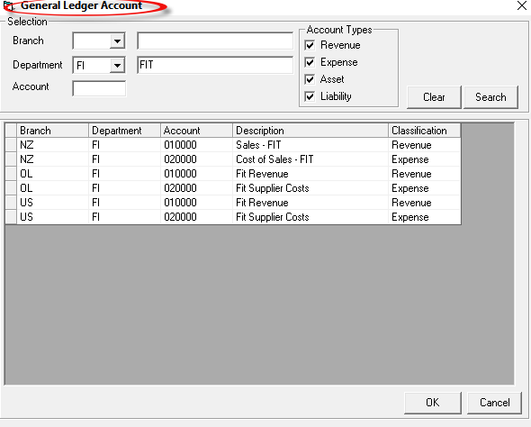Click the FIT department name field
Screen dimensions: 531x427
coord(215,65)
